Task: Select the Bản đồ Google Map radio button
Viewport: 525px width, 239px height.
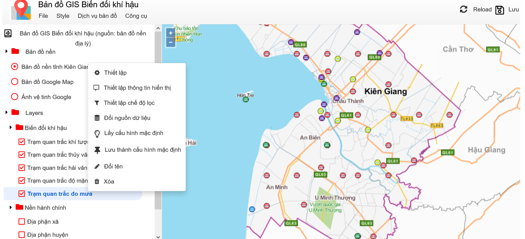Action: pos(15,82)
